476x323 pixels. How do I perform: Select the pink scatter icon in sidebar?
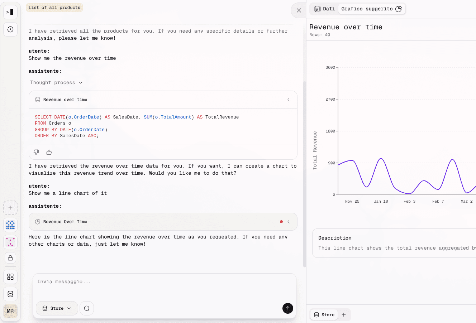point(10,242)
